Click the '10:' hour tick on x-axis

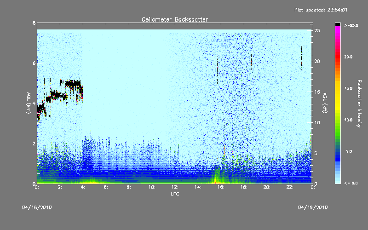(x=152, y=187)
